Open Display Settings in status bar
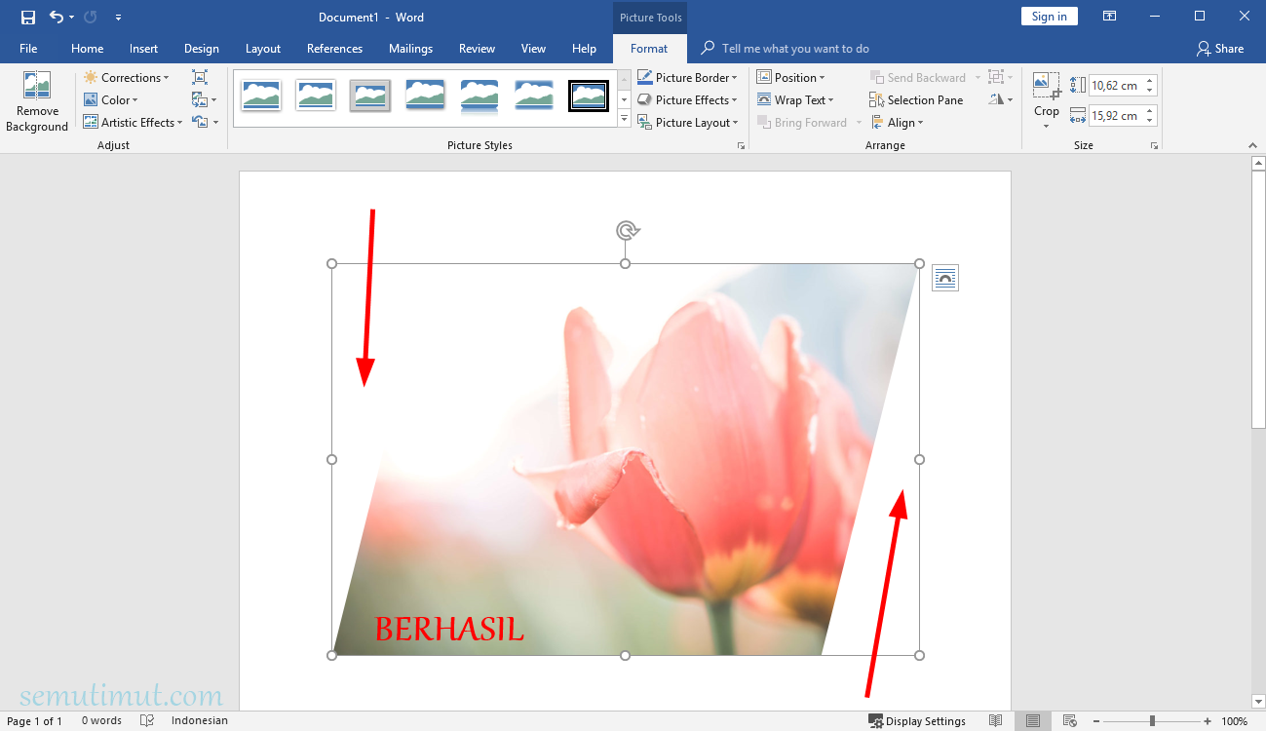This screenshot has height=731, width=1266. pos(917,721)
